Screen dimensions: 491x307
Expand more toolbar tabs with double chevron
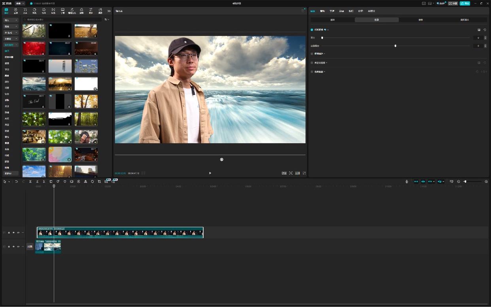[109, 11]
